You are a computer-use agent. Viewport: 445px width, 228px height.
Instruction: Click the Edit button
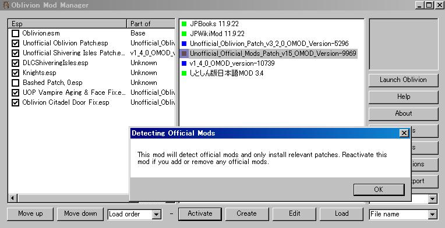pyautogui.click(x=294, y=214)
